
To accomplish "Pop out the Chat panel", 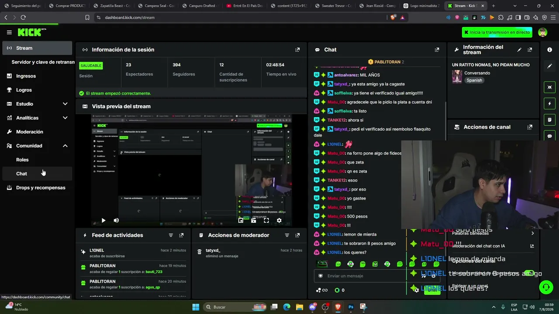I will pyautogui.click(x=437, y=50).
